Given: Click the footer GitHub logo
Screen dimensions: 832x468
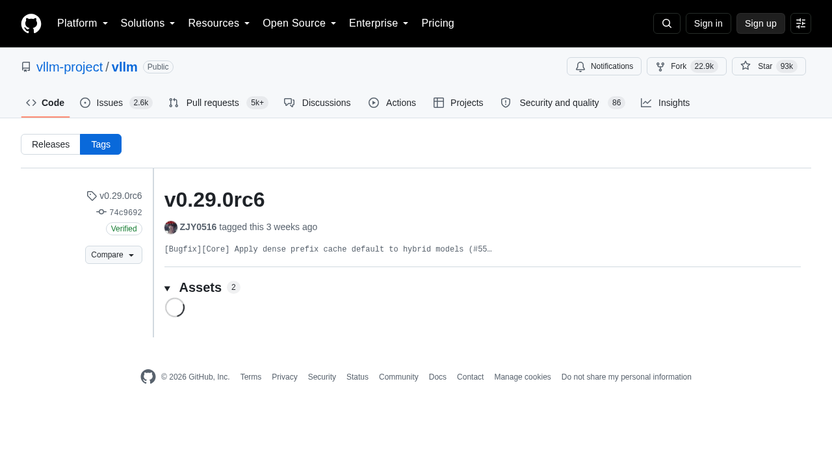Looking at the screenshot, I should (148, 377).
